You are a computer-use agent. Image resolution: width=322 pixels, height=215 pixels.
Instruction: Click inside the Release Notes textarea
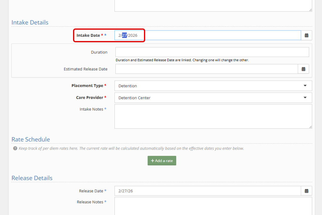click(213, 206)
